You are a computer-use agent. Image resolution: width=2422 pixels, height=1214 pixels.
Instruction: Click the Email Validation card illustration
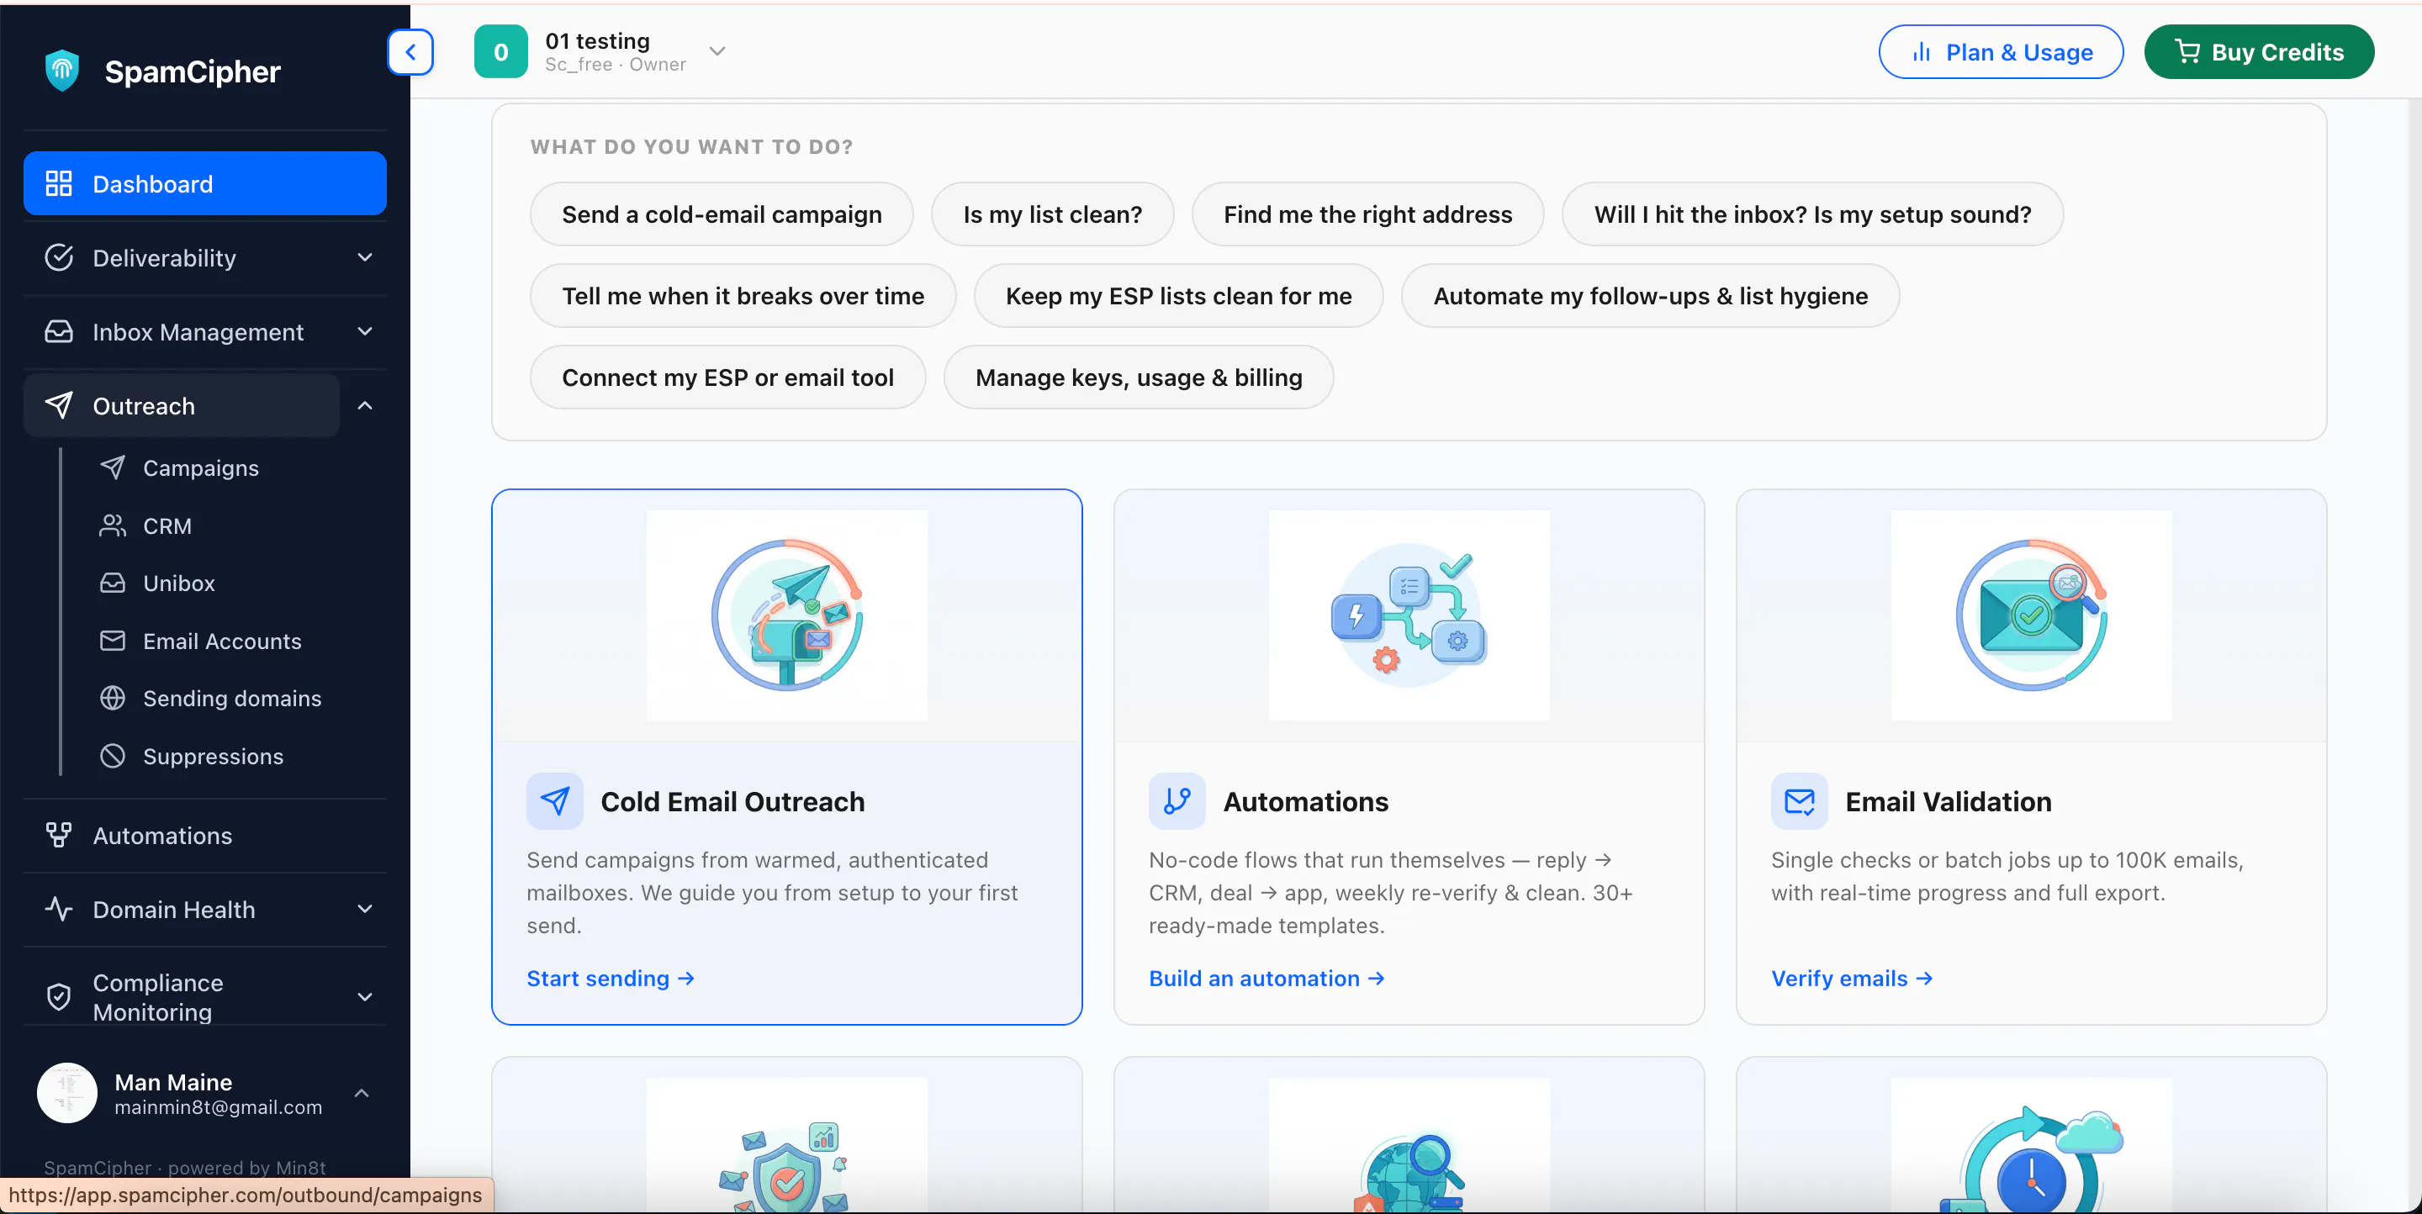pos(2032,615)
